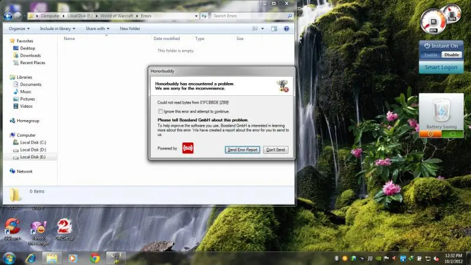This screenshot has height=265, width=471.
Task: Click the Explorer help question mark icon
Action: point(287,28)
